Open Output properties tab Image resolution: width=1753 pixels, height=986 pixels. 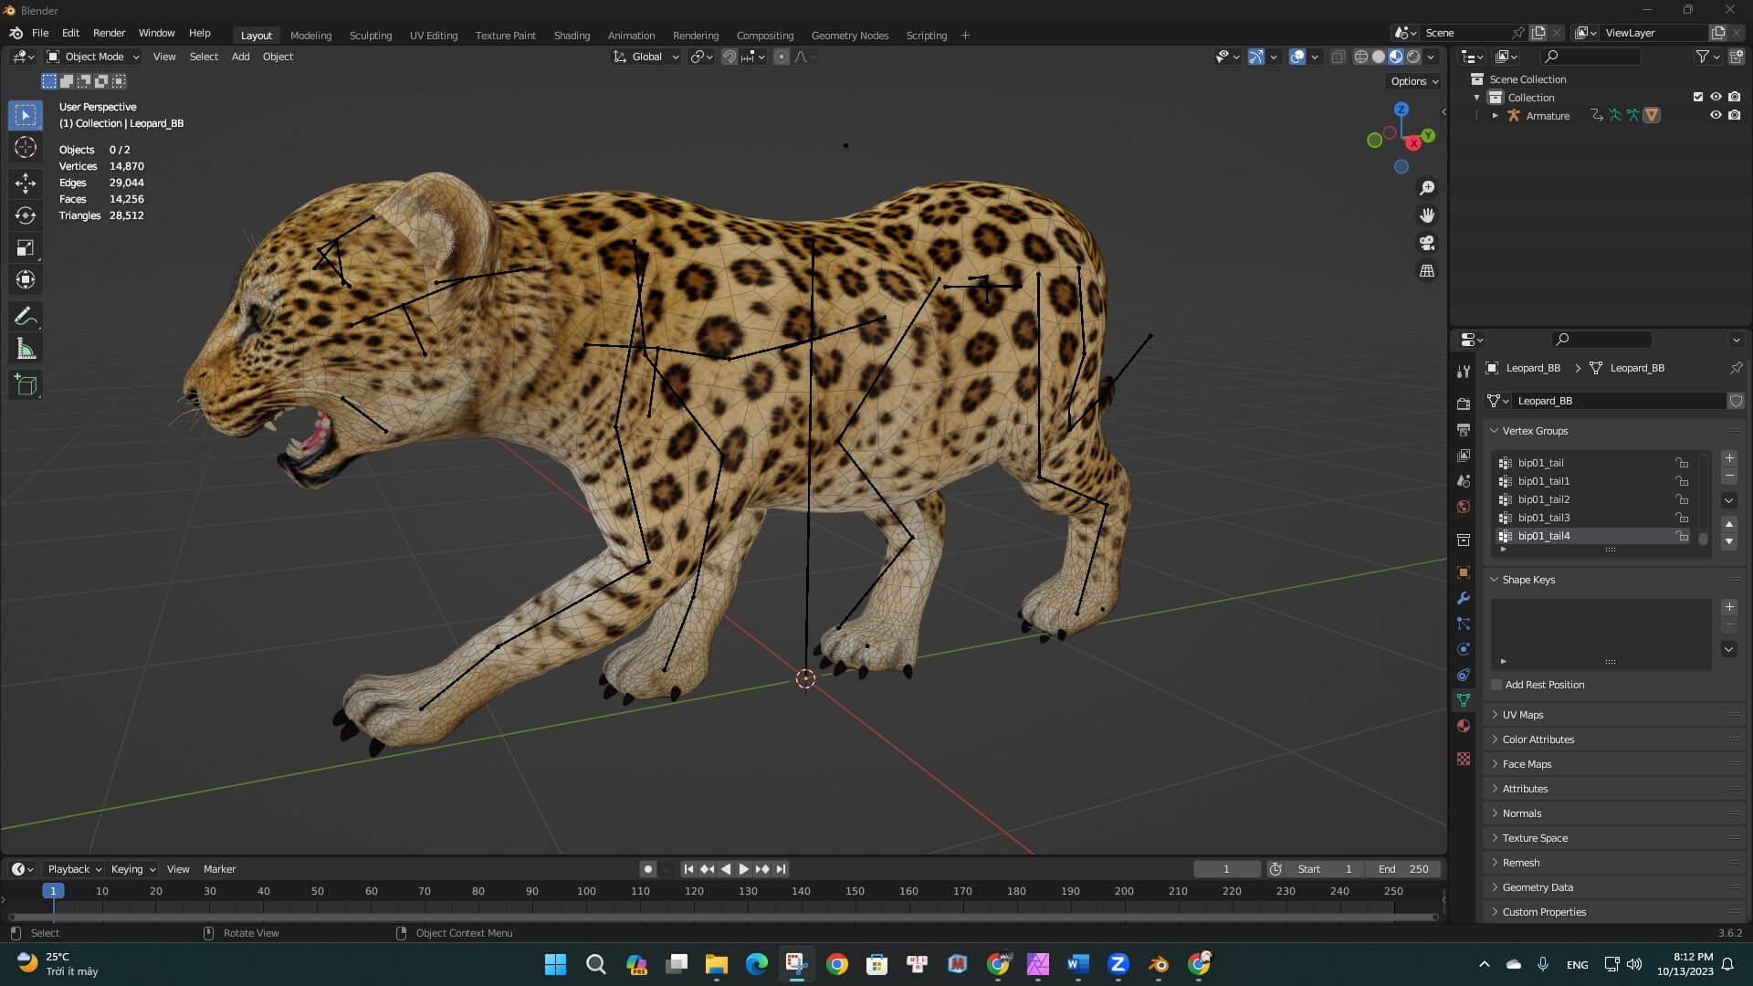click(1464, 429)
